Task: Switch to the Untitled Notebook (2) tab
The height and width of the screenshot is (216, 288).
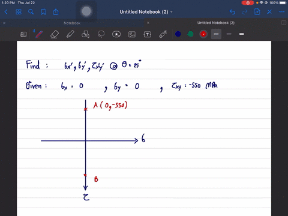Action: pos(216,23)
